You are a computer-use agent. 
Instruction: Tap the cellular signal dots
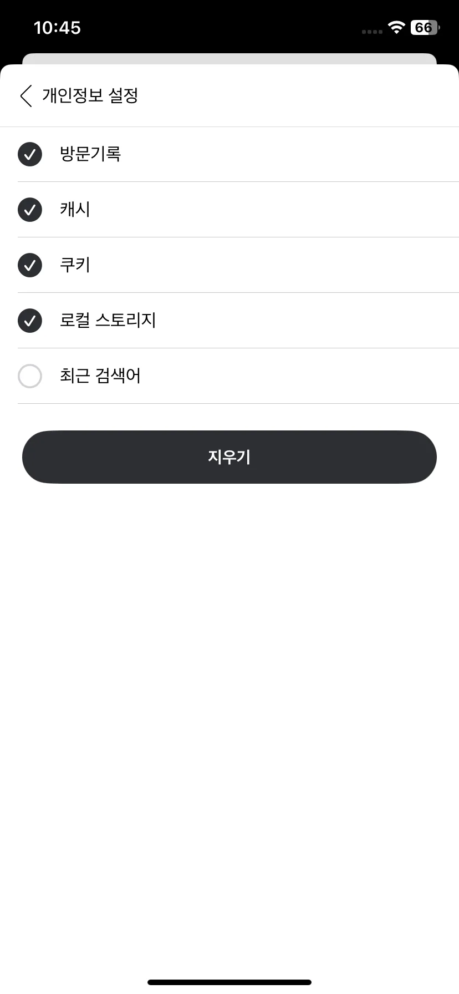372,32
